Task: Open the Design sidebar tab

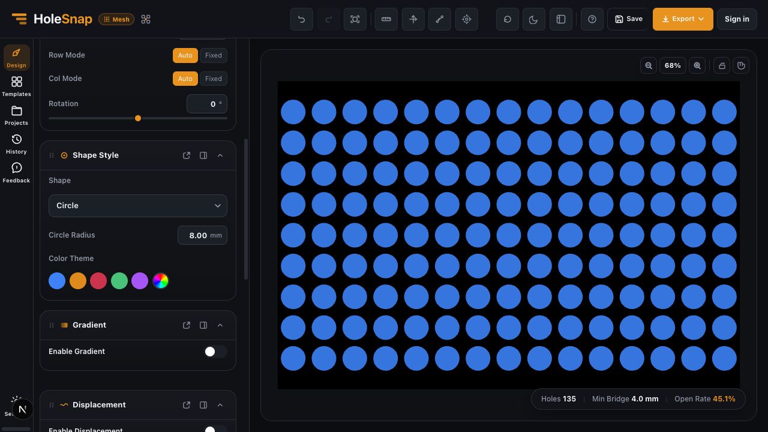Action: (x=16, y=58)
